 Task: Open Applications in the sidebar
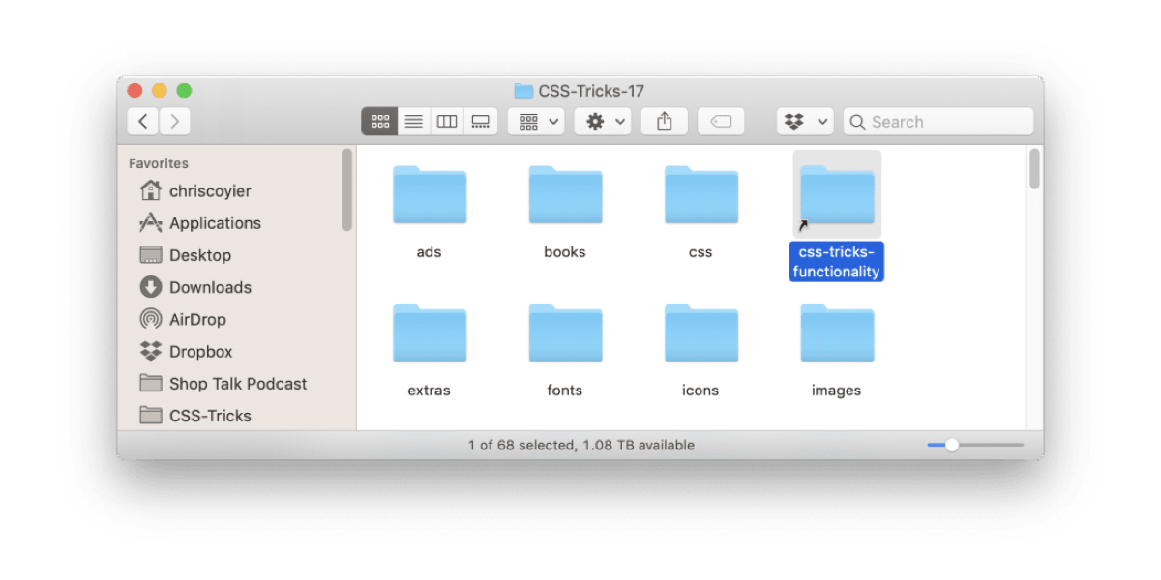(214, 223)
